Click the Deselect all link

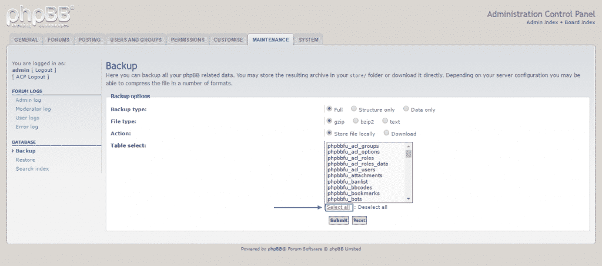pos(373,207)
